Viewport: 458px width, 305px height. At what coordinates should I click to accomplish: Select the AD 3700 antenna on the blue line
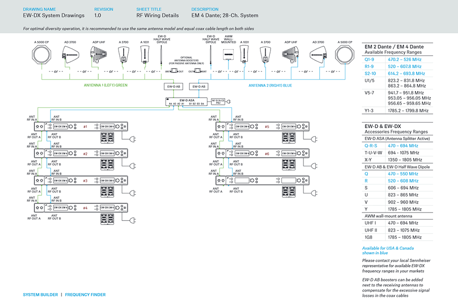pyautogui.click(x=318, y=55)
